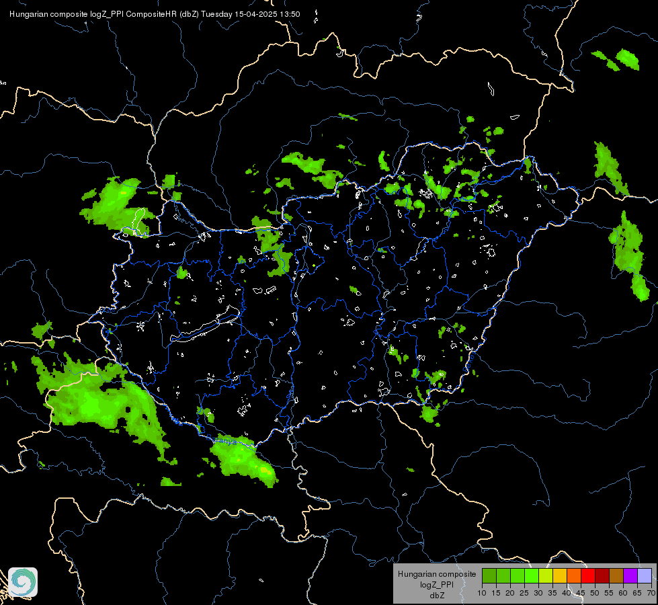Click the legend scale value 25
Screen dimensions: 658x605
(524, 593)
